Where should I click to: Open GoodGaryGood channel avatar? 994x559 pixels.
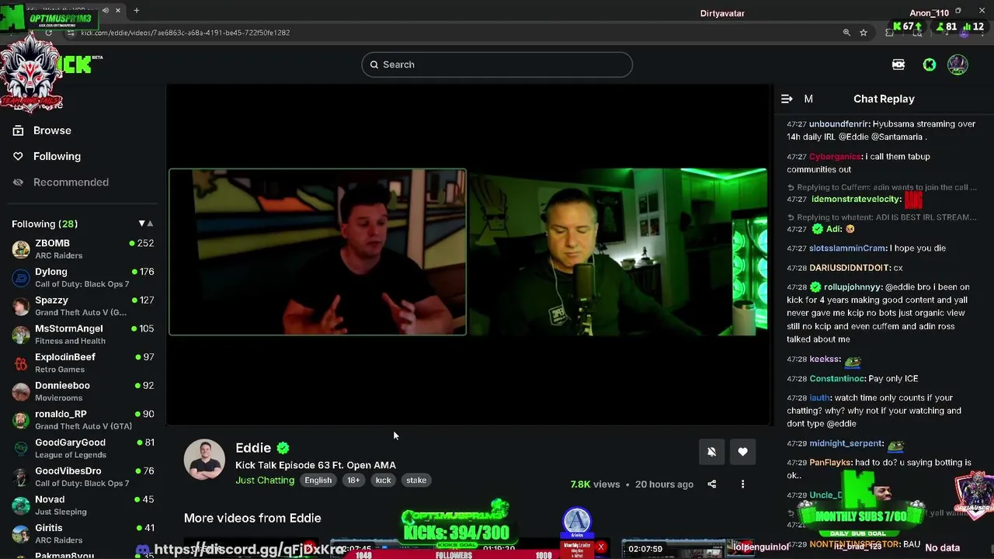21,448
